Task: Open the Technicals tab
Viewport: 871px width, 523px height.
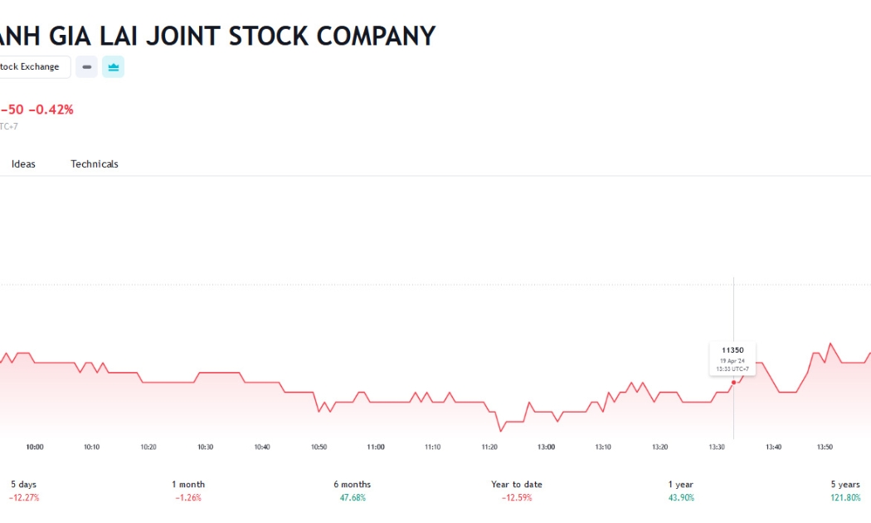Action: tap(95, 164)
